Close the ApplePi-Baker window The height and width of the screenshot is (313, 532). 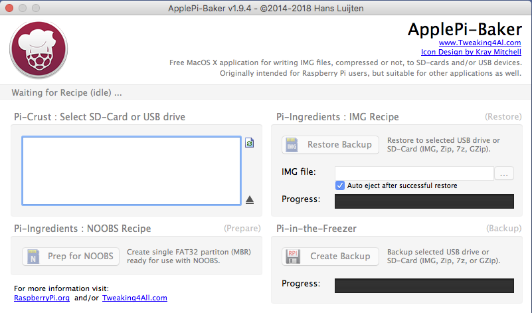[x=10, y=9]
